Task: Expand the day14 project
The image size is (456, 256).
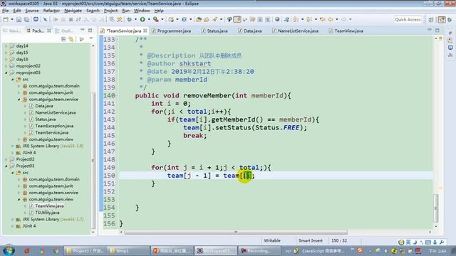Action: [x=6, y=46]
